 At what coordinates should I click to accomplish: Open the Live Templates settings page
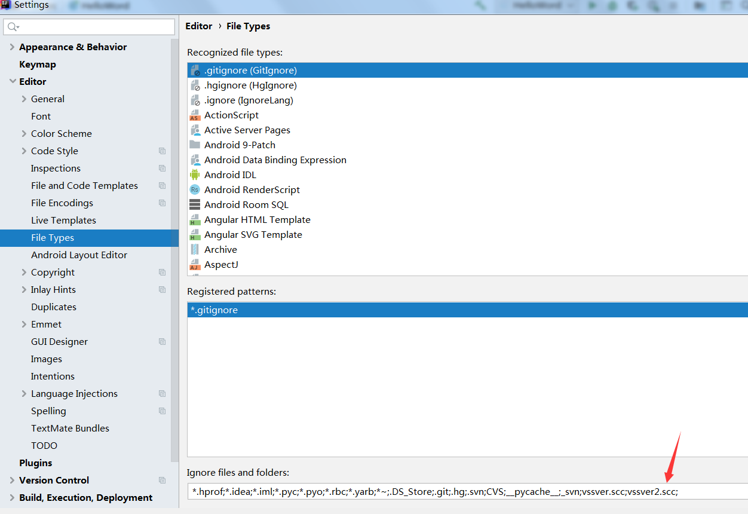pyautogui.click(x=63, y=221)
